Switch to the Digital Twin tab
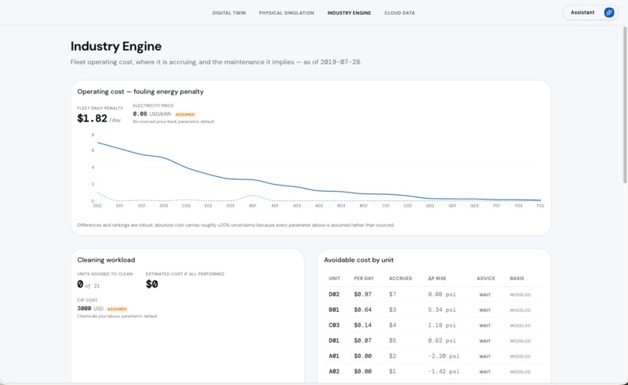 click(229, 12)
